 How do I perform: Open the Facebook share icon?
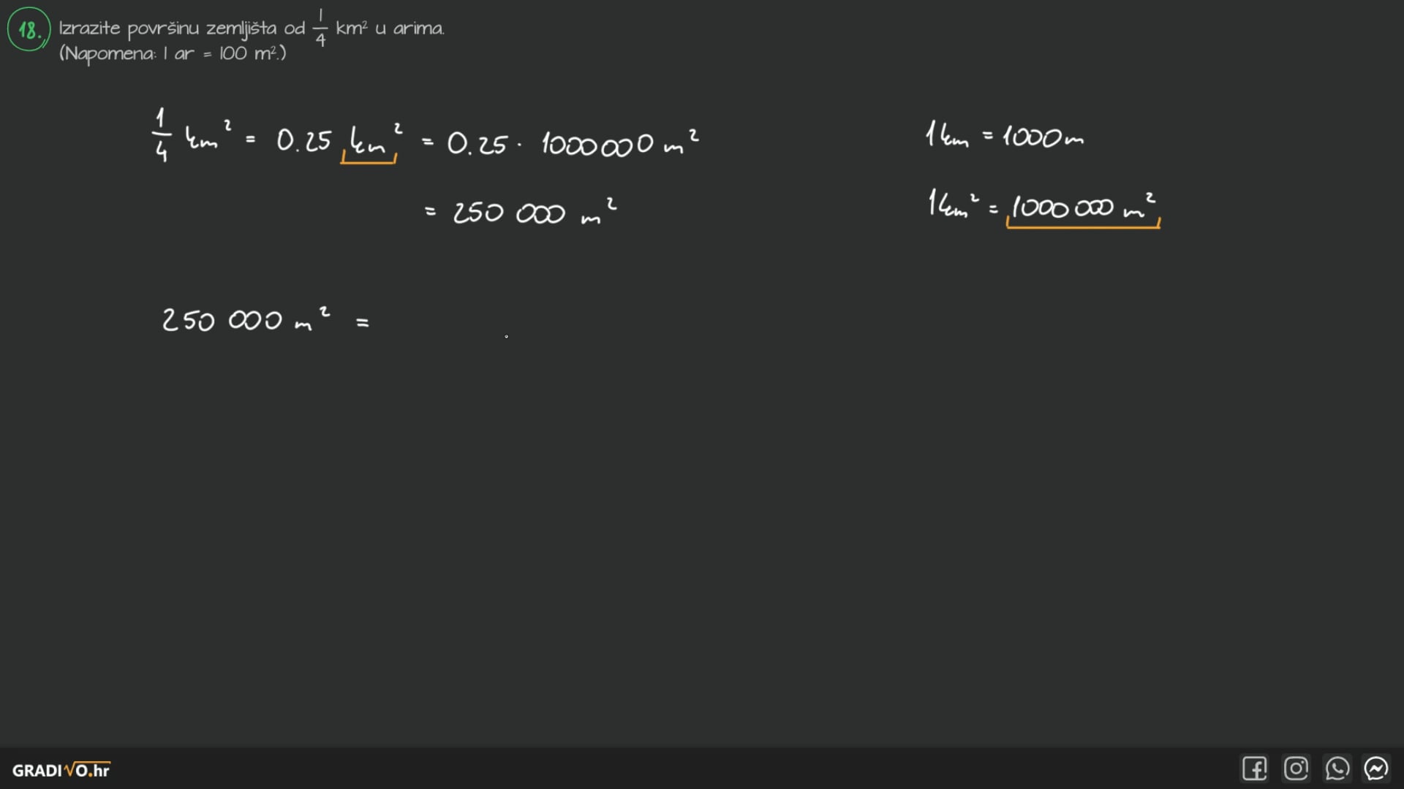point(1254,769)
